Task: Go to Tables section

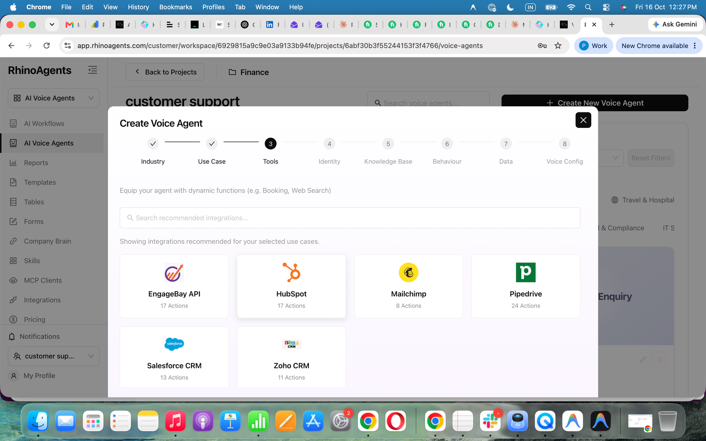Action: (x=34, y=202)
